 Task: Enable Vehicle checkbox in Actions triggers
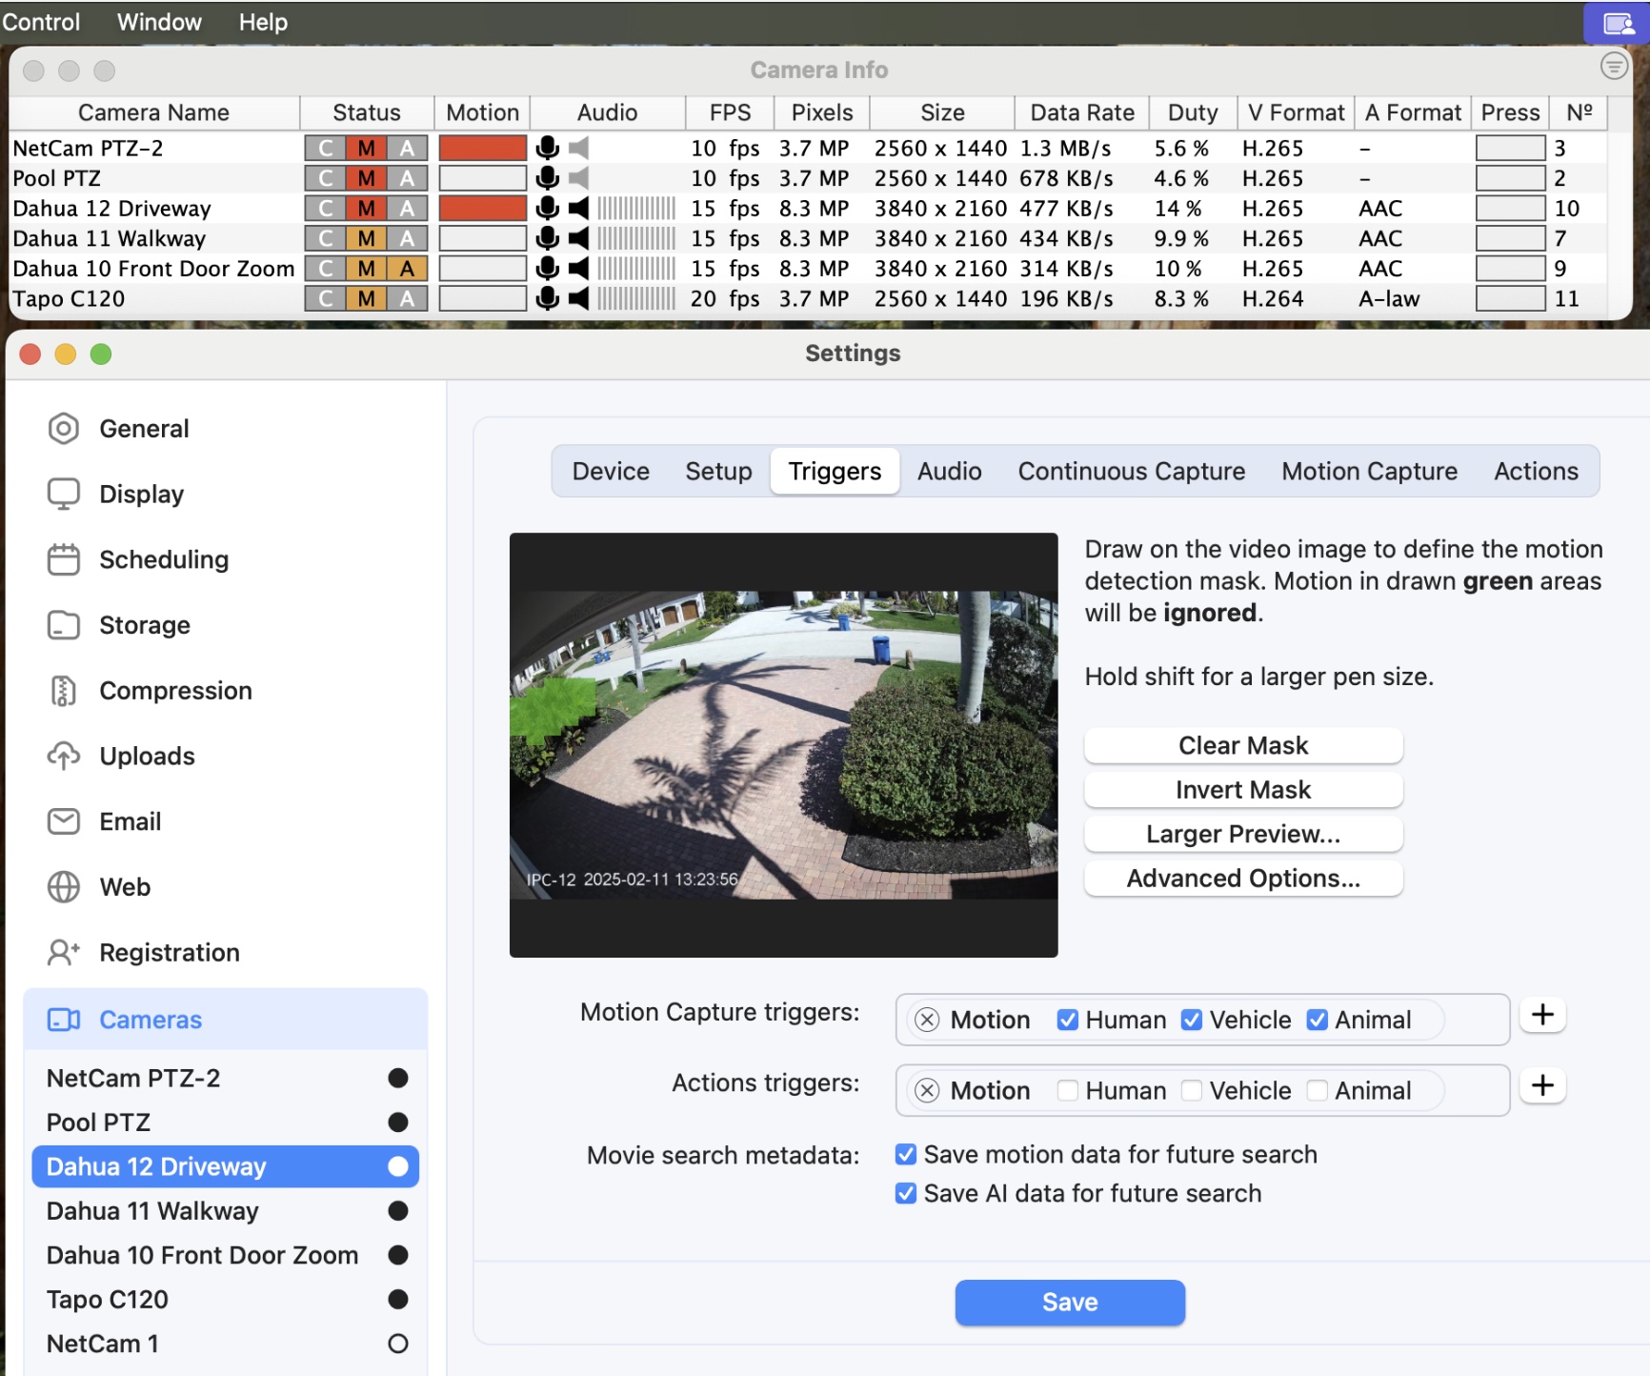[1192, 1090]
